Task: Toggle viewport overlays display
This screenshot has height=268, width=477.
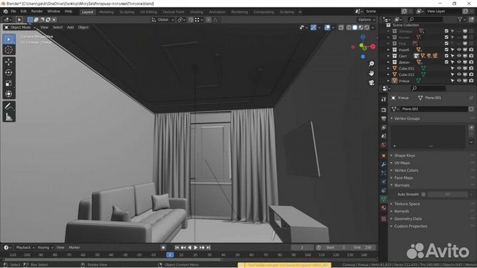Action: pos(327,28)
